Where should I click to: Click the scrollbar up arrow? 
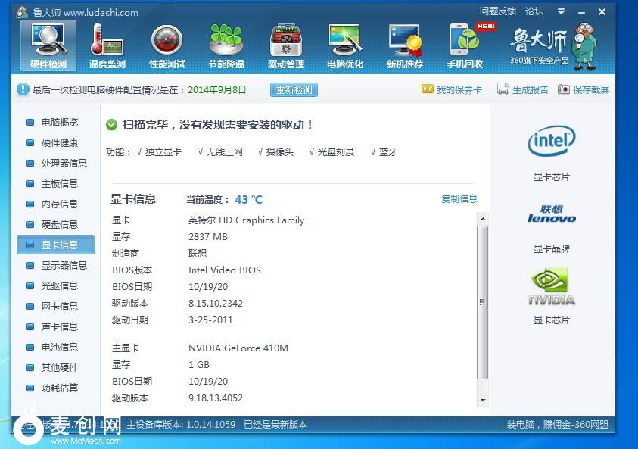483,218
